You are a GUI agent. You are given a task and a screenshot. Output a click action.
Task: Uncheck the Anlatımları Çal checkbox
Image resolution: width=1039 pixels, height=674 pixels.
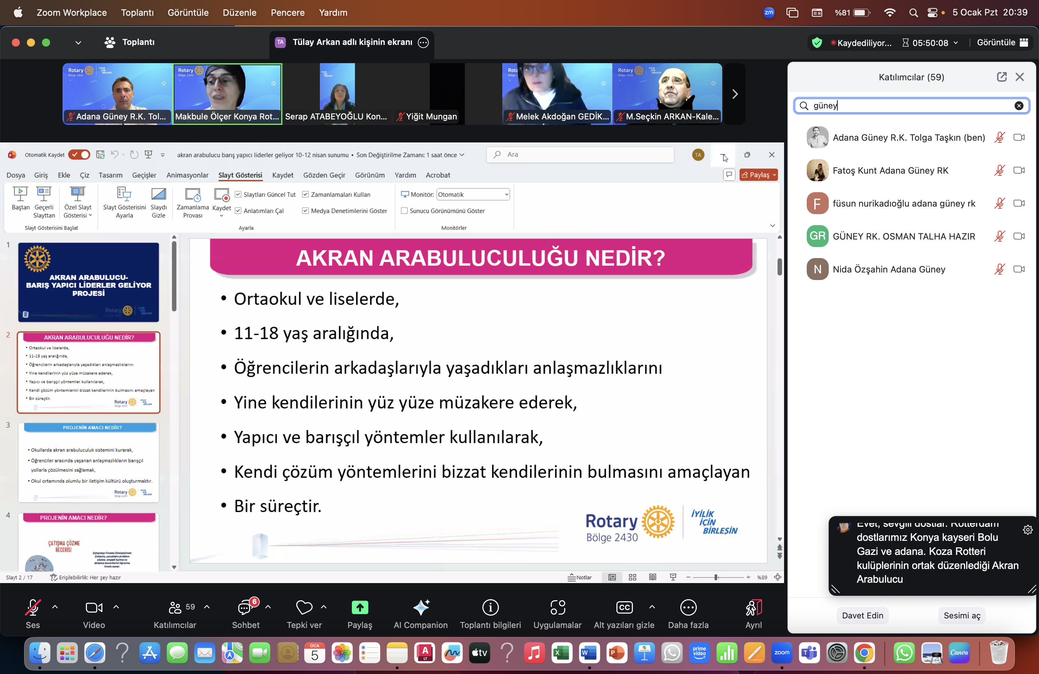(x=238, y=211)
